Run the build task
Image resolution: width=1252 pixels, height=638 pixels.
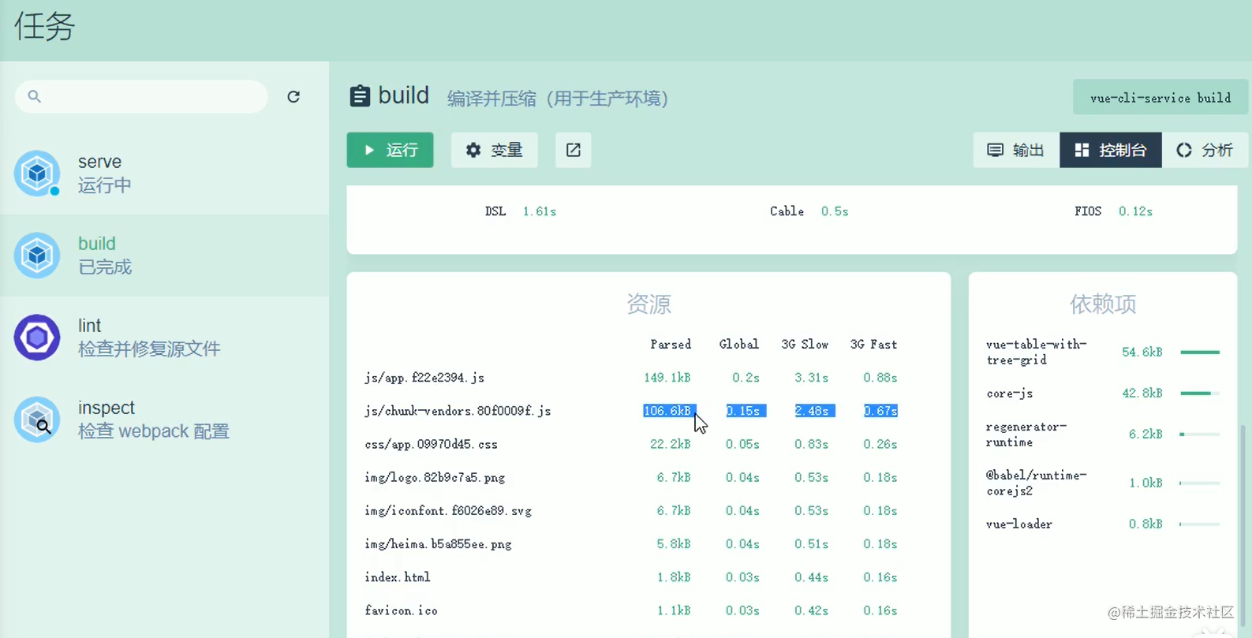[391, 150]
